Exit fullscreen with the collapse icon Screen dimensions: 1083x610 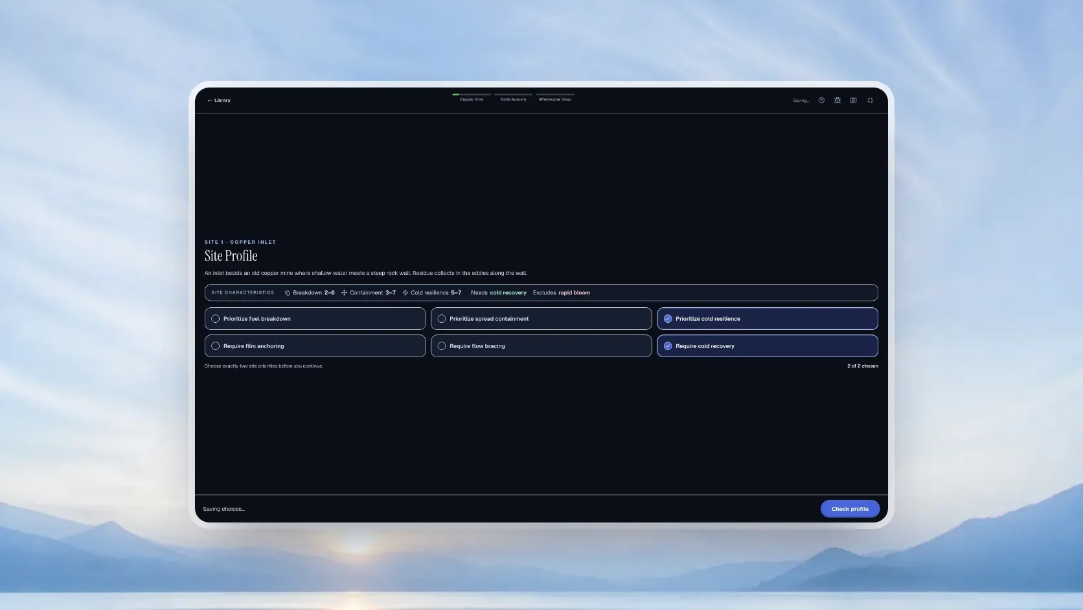[871, 100]
